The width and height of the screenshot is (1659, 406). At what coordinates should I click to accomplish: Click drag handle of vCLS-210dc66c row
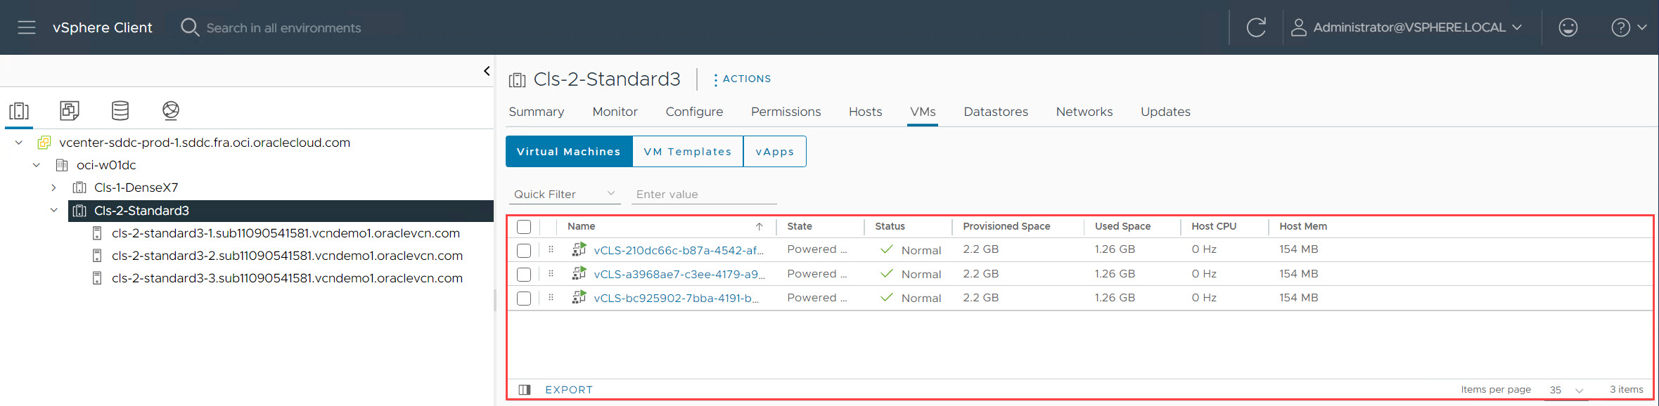click(551, 249)
